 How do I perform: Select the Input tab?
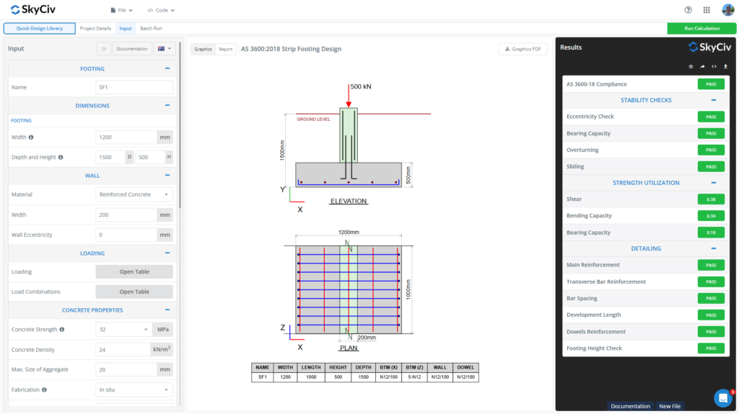pyautogui.click(x=126, y=28)
